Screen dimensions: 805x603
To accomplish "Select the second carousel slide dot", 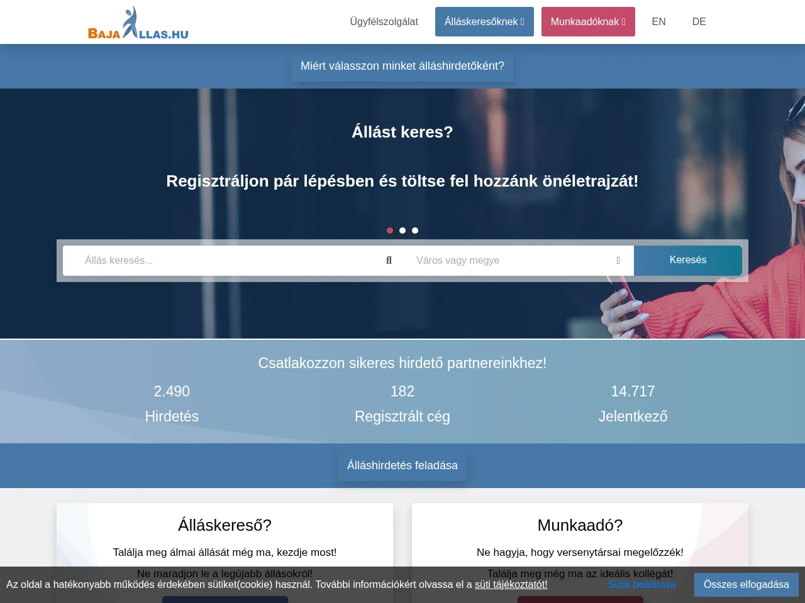I will 402,231.
